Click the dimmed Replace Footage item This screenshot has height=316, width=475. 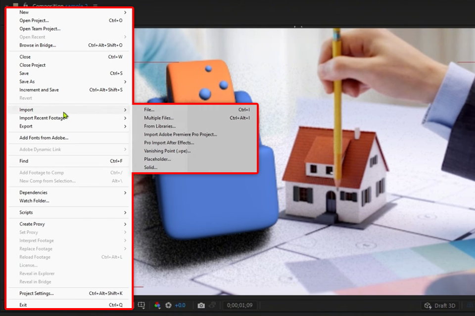click(69, 248)
